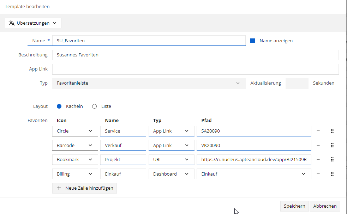Grab the drag handle of Projekt row
This screenshot has width=347, height=214.
(332, 159)
